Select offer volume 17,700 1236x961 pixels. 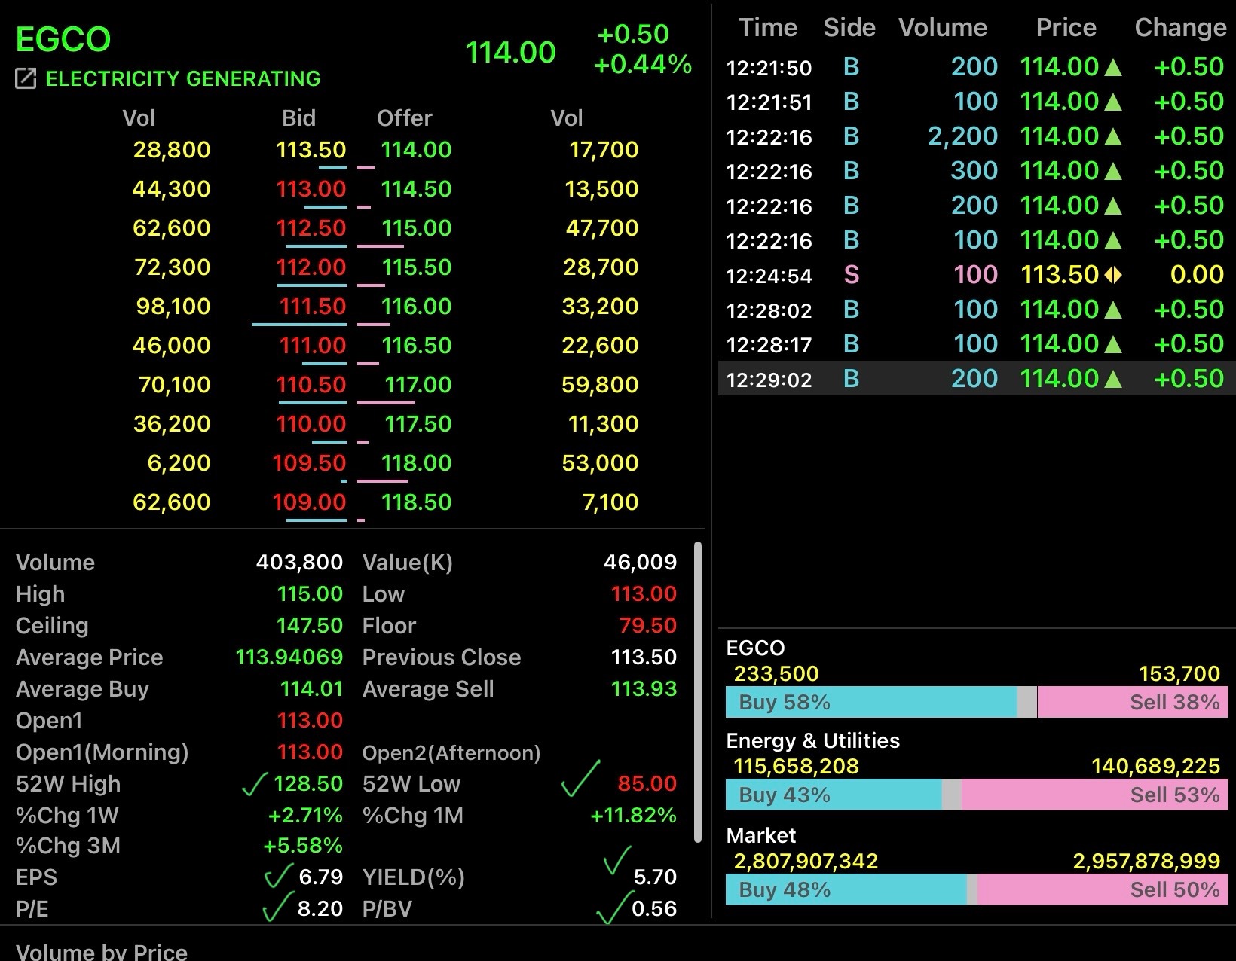(x=604, y=150)
